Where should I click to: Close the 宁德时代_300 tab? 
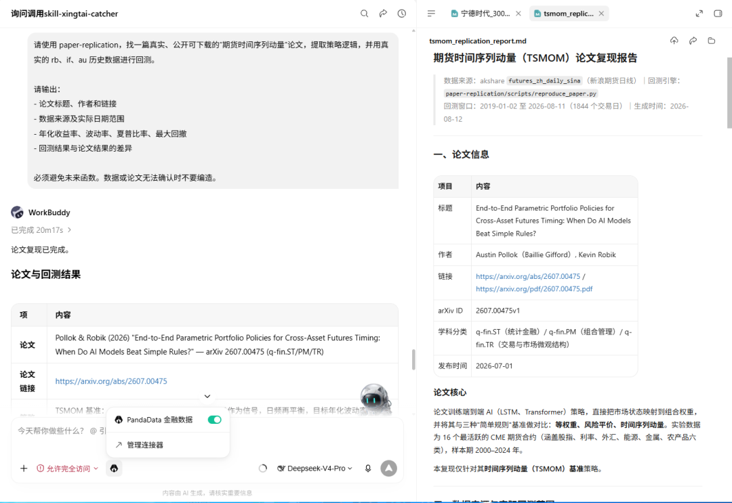(x=518, y=14)
